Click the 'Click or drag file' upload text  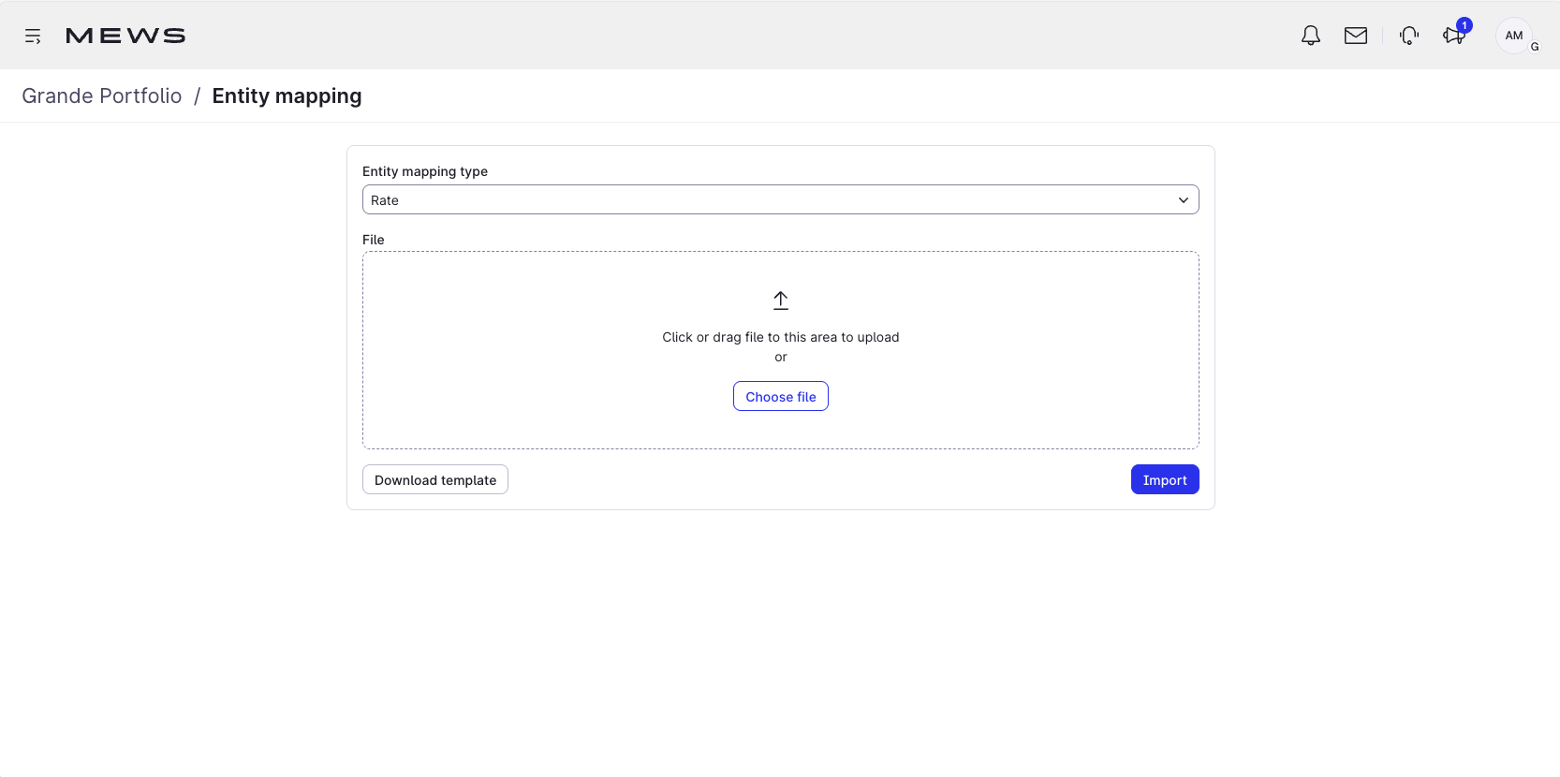pyautogui.click(x=780, y=337)
